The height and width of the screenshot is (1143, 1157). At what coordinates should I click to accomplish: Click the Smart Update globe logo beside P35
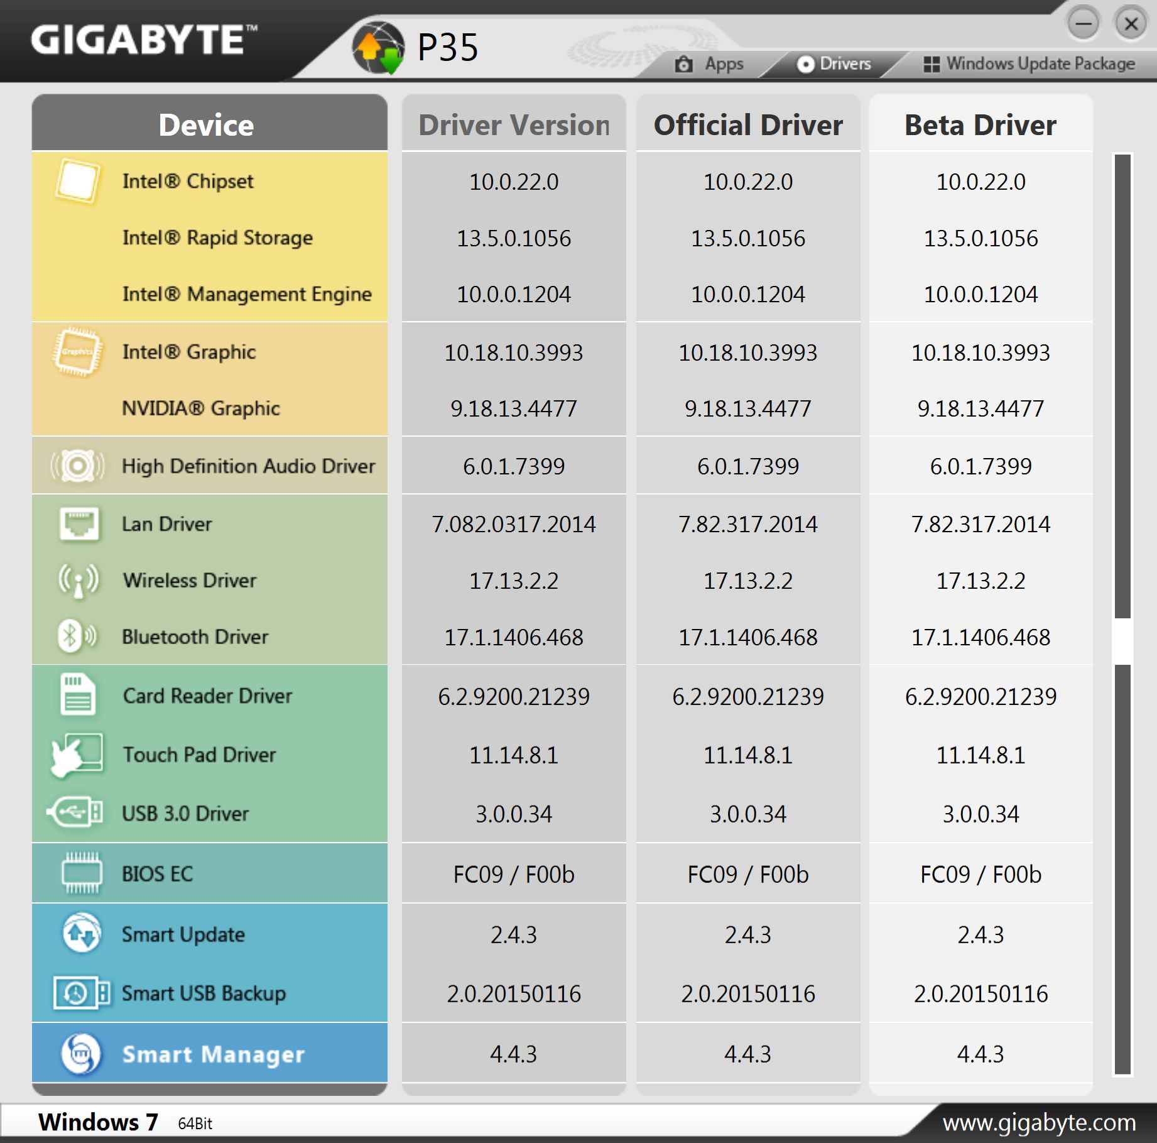(378, 48)
